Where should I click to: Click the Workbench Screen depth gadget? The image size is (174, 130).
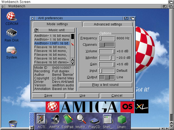(171, 2)
